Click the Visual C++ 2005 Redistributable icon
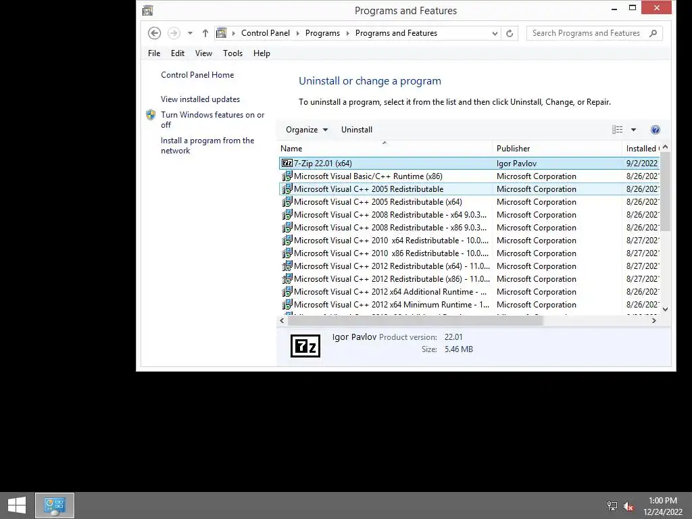 pos(287,189)
